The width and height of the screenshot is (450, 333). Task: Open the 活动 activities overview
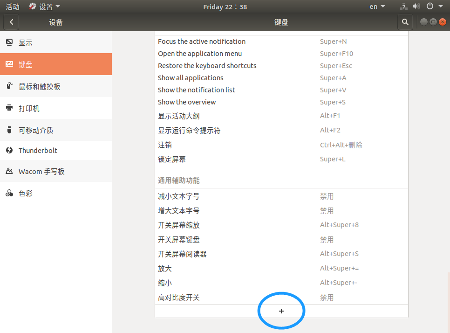click(12, 7)
